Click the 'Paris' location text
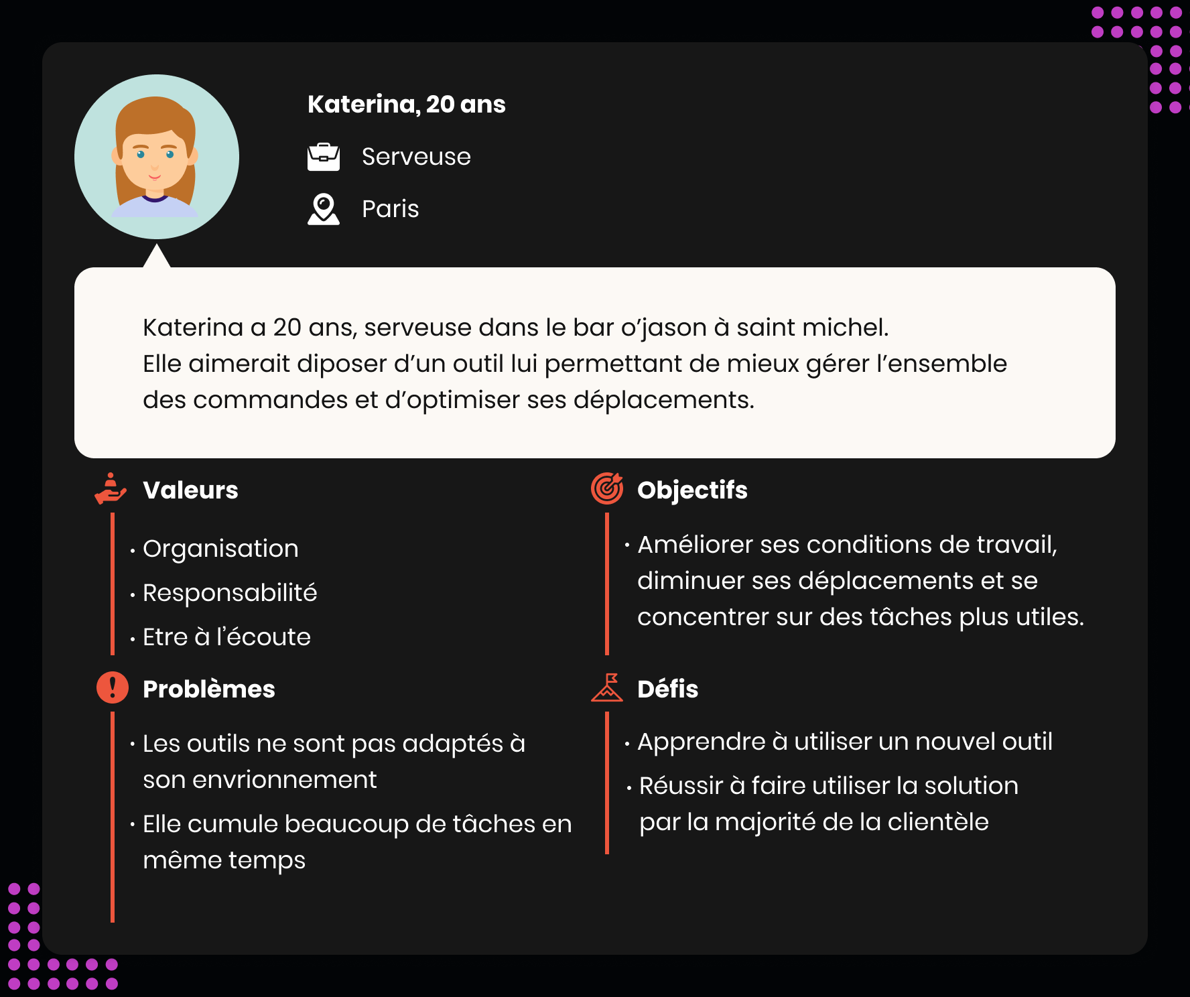 390,209
